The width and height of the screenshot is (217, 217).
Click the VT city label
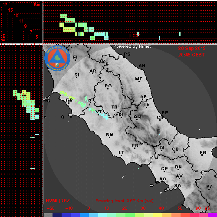[x=99, y=112]
